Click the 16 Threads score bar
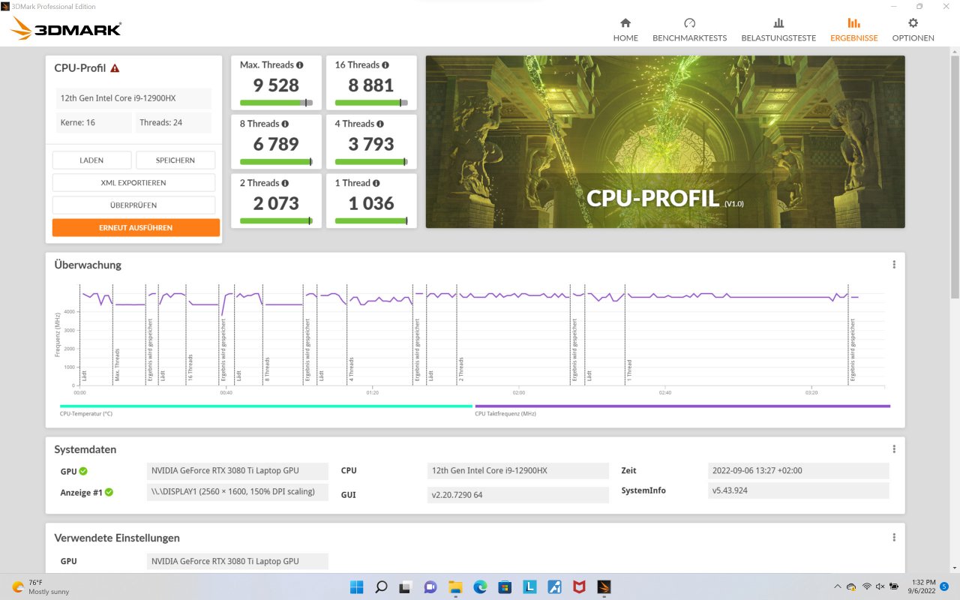 click(371, 103)
